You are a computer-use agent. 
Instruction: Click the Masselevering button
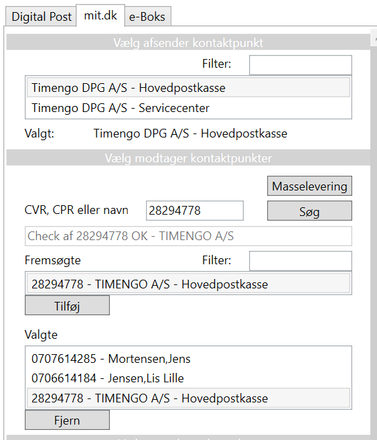(x=309, y=186)
